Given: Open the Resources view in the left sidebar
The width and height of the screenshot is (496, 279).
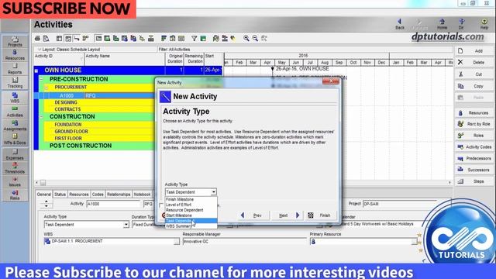Looking at the screenshot, I should tap(15, 55).
